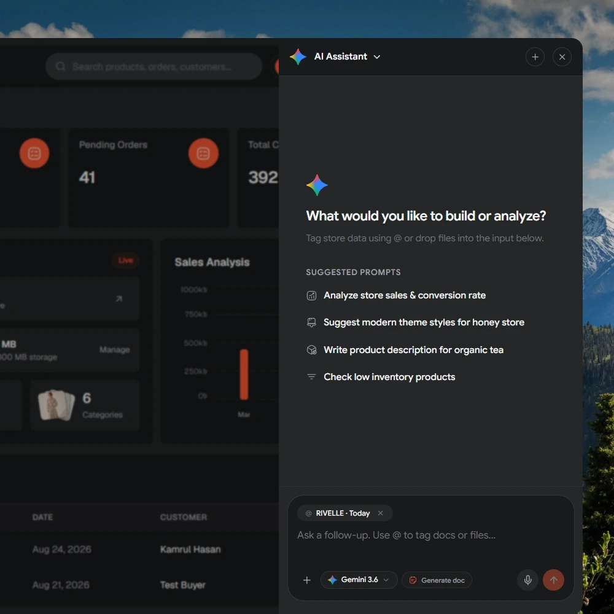The width and height of the screenshot is (614, 614).
Task: Select 'Write product description for organic tea' prompt
Action: click(x=413, y=350)
